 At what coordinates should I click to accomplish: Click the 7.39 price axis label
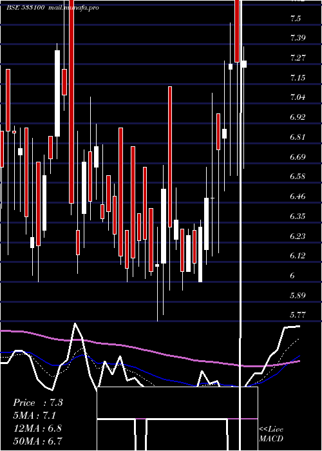pyautogui.click(x=298, y=38)
